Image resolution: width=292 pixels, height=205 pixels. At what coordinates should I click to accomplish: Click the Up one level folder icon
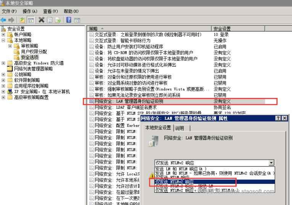click(x=23, y=20)
